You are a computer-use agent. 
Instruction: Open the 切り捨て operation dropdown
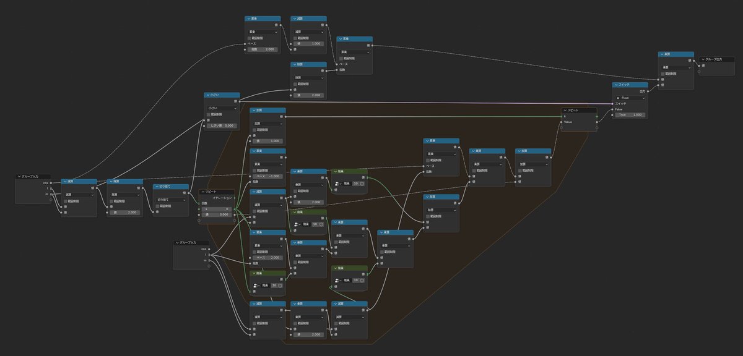pos(171,200)
